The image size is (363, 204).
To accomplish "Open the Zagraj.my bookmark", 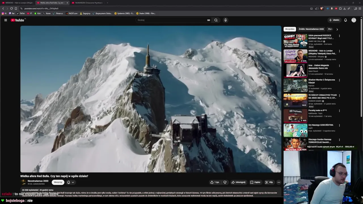I will pos(85,13).
